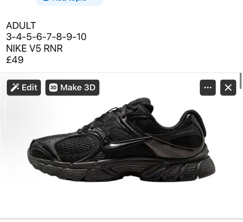Click the magic wand Edit icon
The width and height of the screenshot is (243, 222).
pyautogui.click(x=15, y=87)
